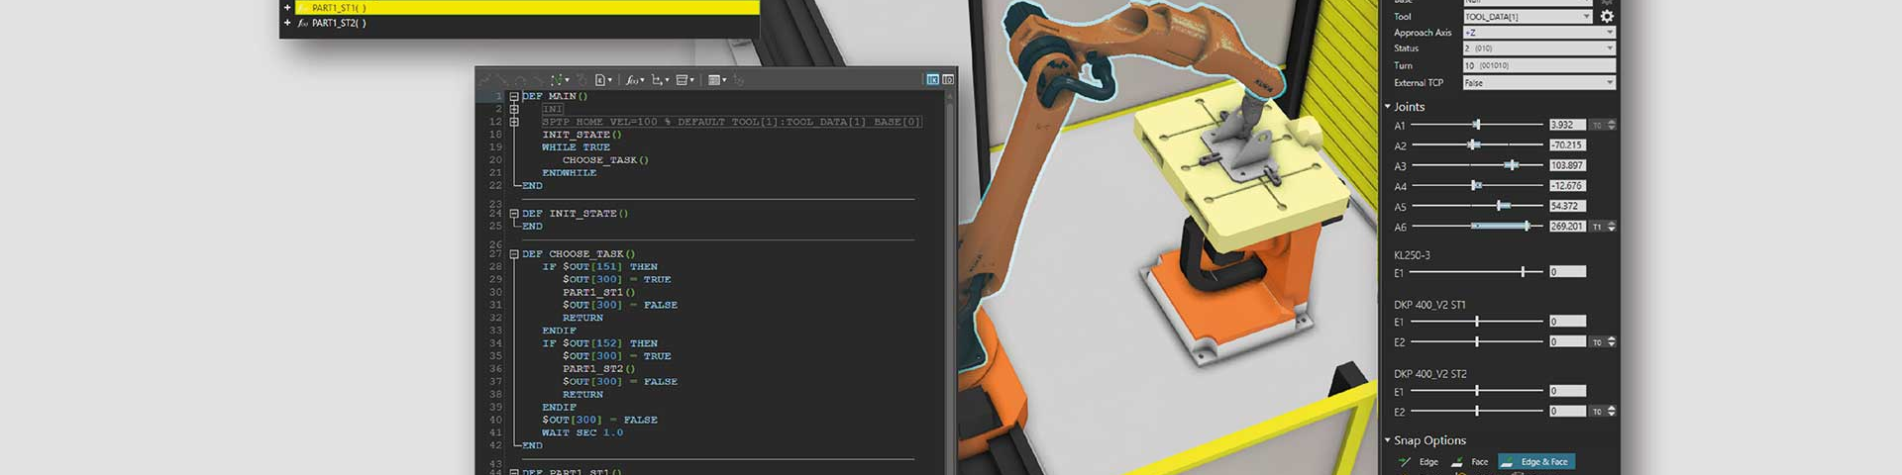The height and width of the screenshot is (475, 1902).
Task: Click the A2 value field -70.215
Action: click(1567, 145)
